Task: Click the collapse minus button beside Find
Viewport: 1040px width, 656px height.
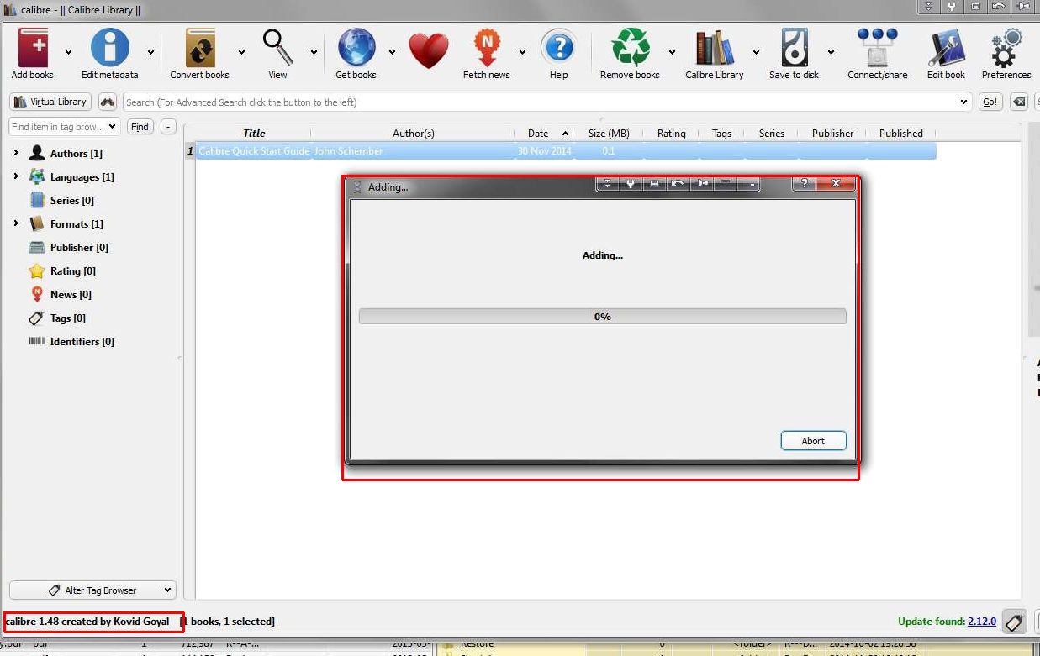Action: click(168, 127)
